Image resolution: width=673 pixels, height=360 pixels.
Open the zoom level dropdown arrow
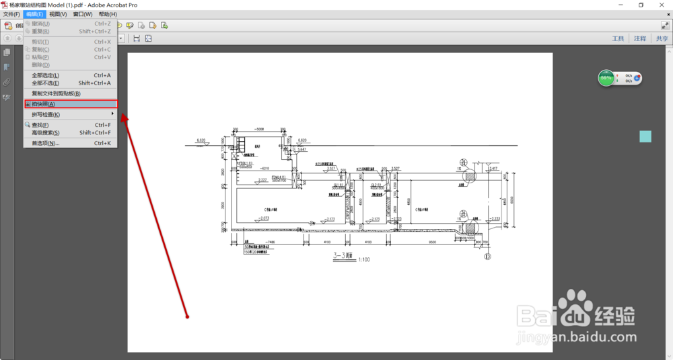[121, 38]
